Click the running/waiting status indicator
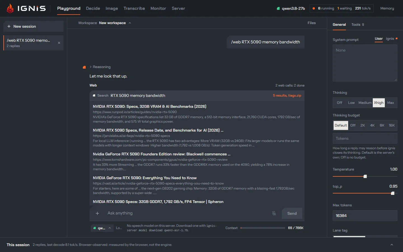403x252 pixels. point(341,8)
